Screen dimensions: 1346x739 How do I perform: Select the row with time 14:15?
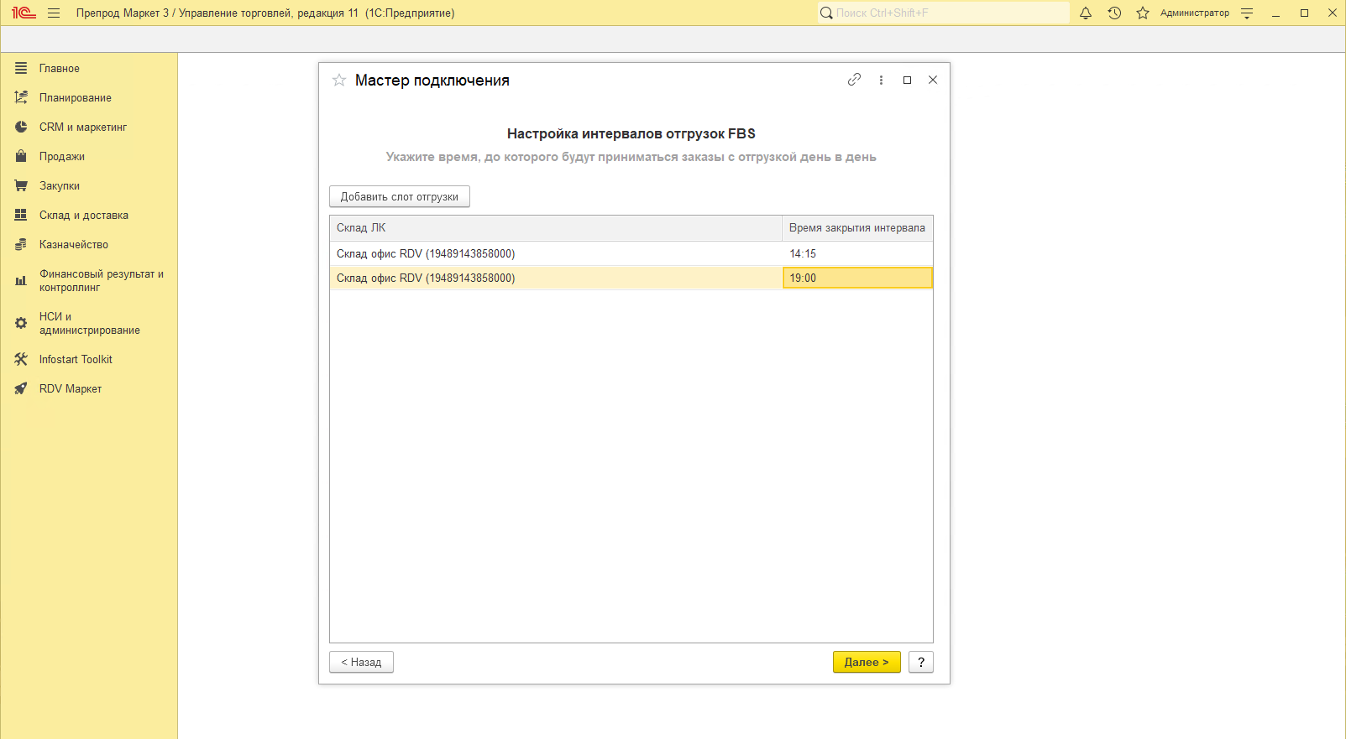[x=554, y=254]
